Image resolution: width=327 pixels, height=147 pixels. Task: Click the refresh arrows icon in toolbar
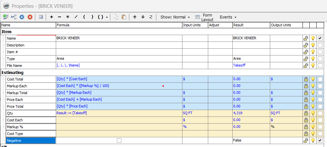(x=151, y=17)
